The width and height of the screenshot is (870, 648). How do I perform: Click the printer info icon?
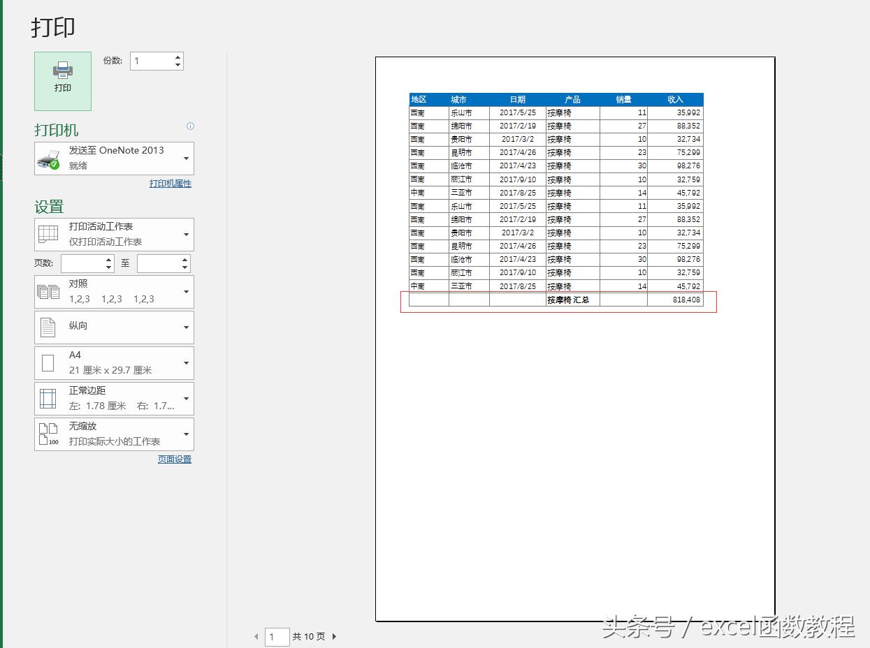coord(190,126)
